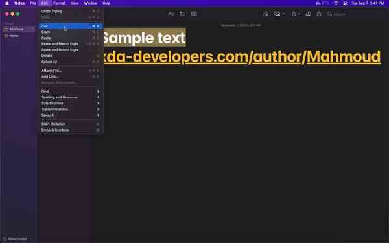Pick Add Link… from the menu
Viewport: 389px width, 243px height.
[71, 76]
